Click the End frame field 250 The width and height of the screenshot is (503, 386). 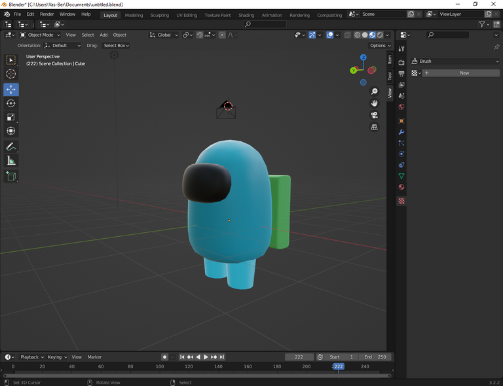click(x=375, y=357)
